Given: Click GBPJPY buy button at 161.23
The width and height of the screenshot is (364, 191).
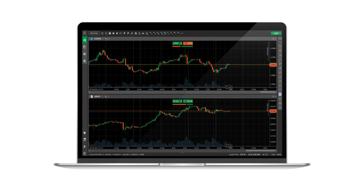Looking at the screenshot, I should (x=188, y=101).
